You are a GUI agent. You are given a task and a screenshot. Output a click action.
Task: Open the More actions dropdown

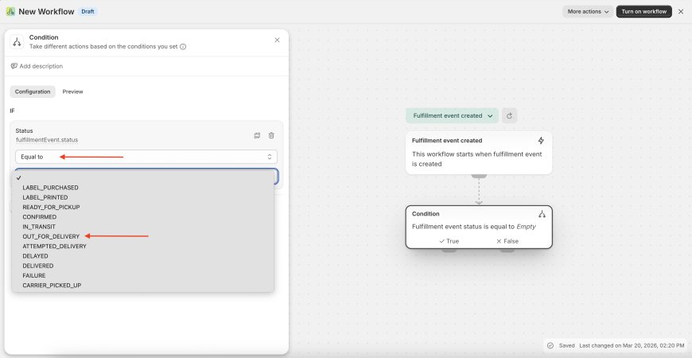point(588,12)
